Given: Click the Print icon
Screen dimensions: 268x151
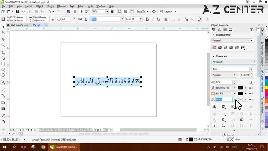Looking at the screenshot, I should click(23, 12).
